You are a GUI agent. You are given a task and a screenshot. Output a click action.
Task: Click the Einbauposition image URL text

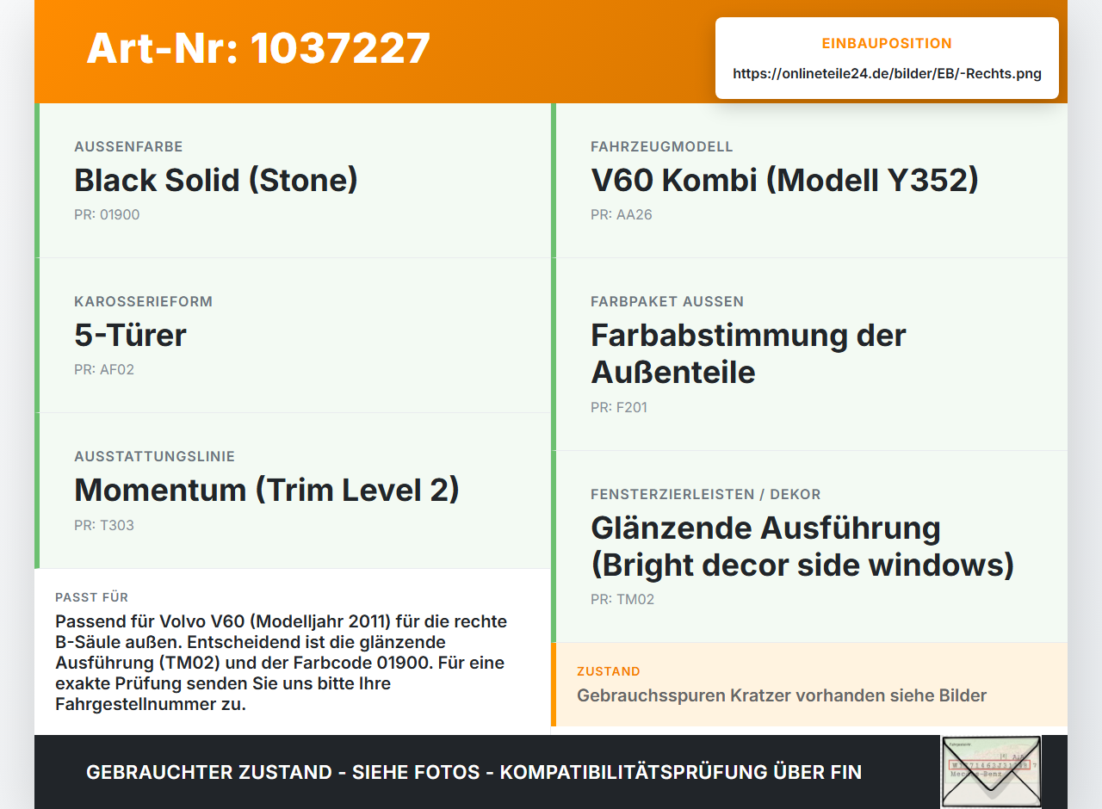click(887, 73)
